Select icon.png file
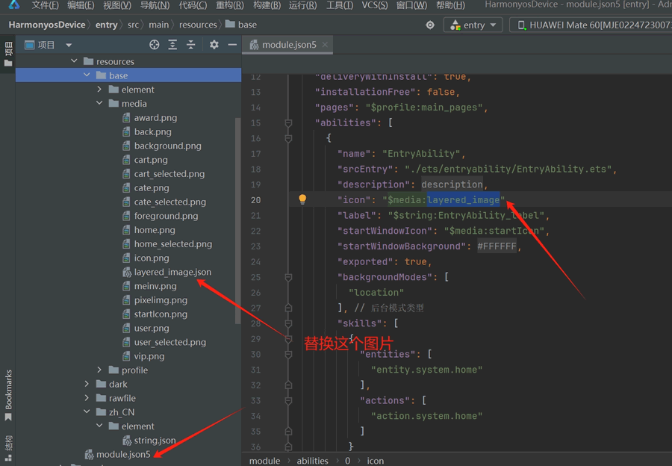This screenshot has height=466, width=672. [146, 258]
